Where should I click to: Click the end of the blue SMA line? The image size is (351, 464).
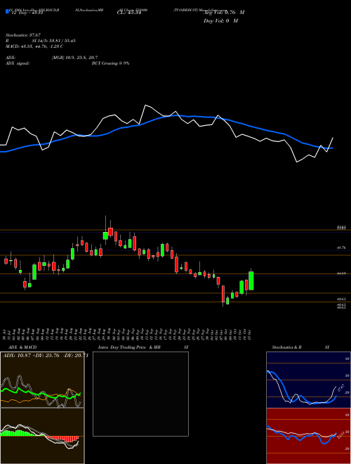(333, 148)
